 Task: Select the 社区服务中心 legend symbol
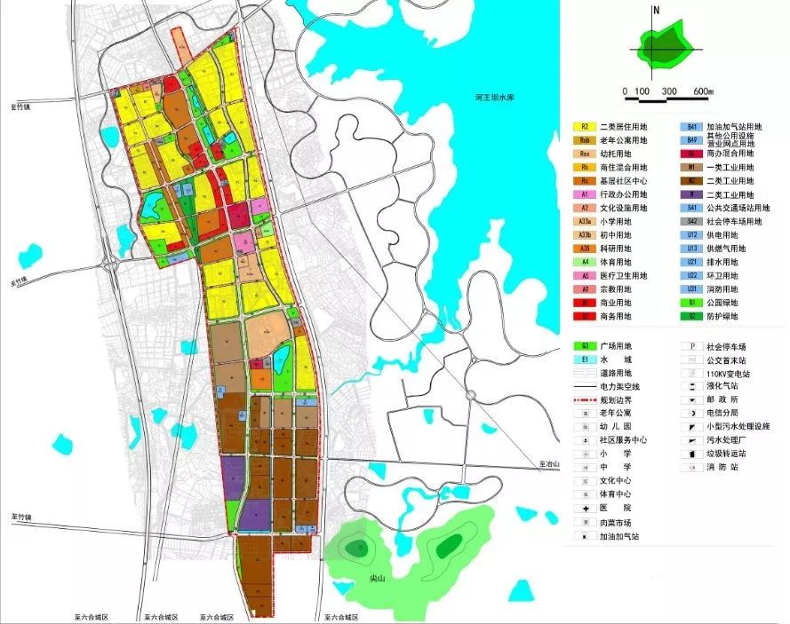[586, 440]
